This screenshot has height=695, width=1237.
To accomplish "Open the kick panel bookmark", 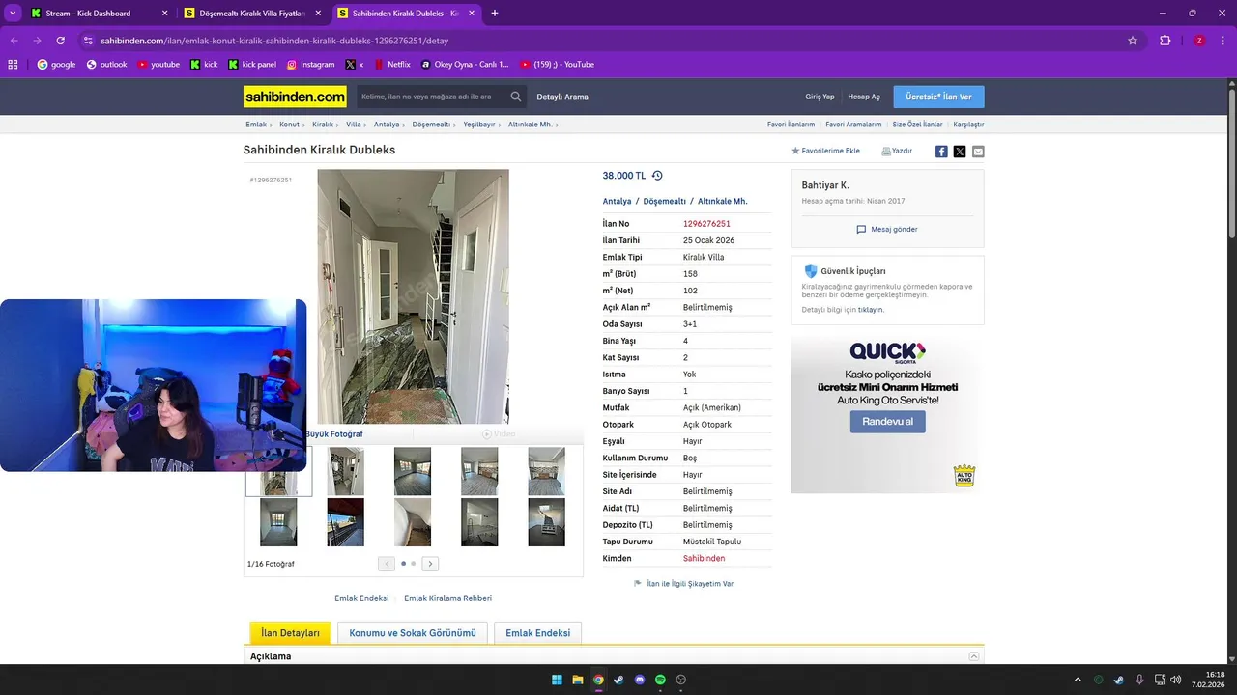I will click(x=251, y=65).
